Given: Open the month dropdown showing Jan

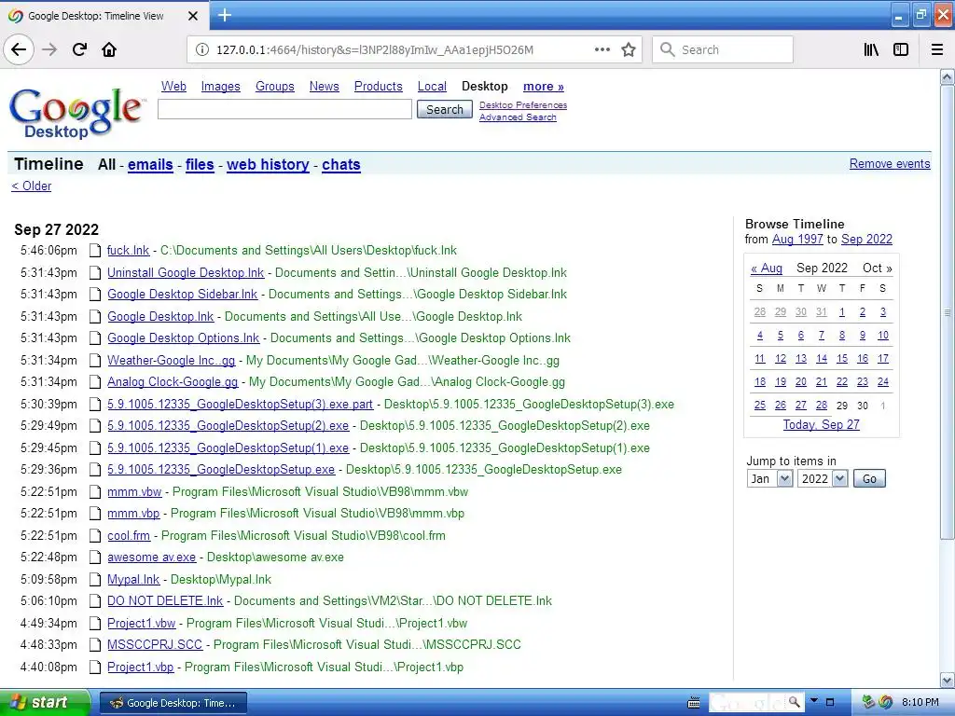Looking at the screenshot, I should tap(769, 478).
